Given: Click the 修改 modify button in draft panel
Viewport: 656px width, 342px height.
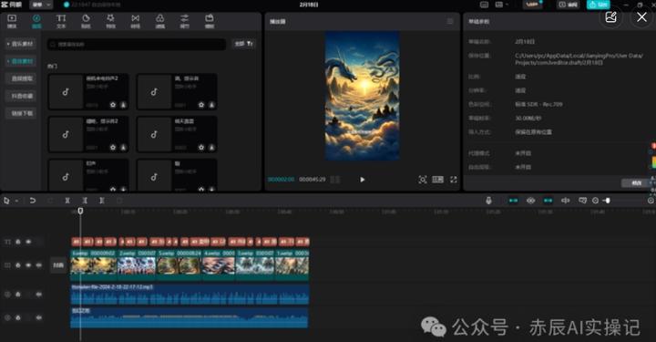Looking at the screenshot, I should tap(636, 183).
